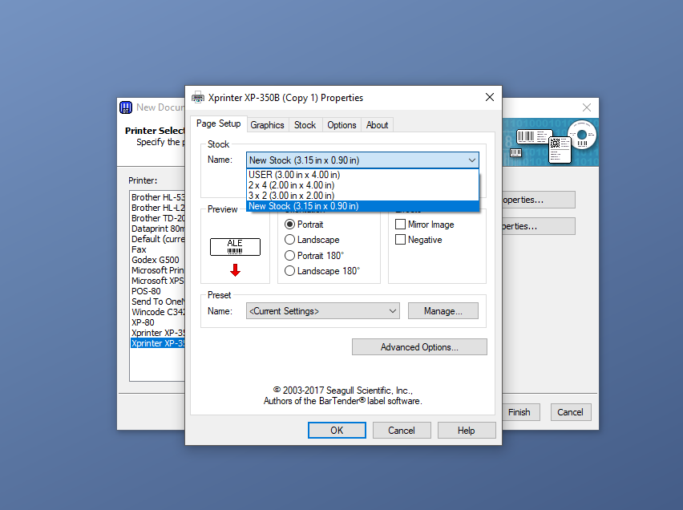Select the Portrait orientation option
The height and width of the screenshot is (510, 683).
pyautogui.click(x=290, y=225)
